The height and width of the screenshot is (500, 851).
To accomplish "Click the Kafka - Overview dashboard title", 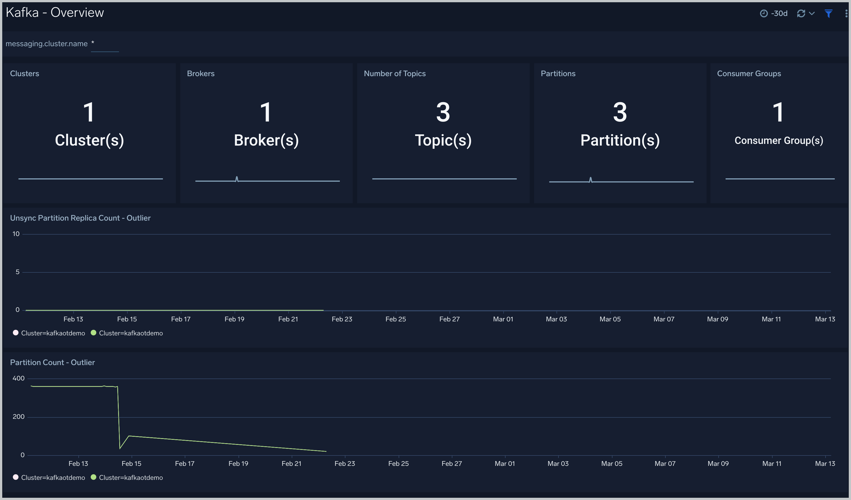I will point(55,13).
